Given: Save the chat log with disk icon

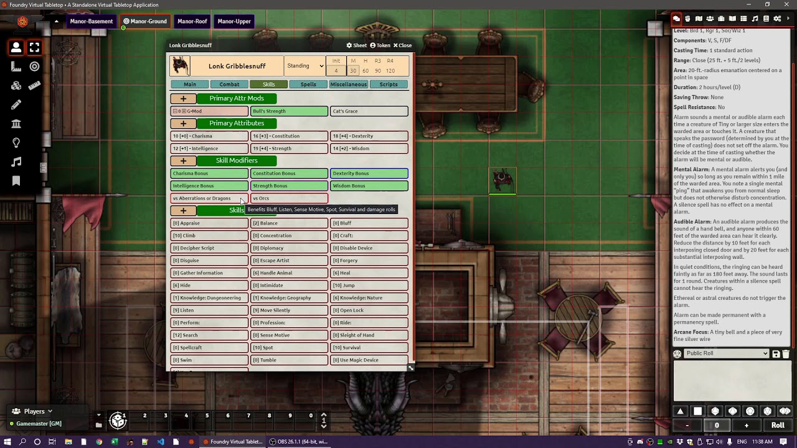Looking at the screenshot, I should point(776,354).
